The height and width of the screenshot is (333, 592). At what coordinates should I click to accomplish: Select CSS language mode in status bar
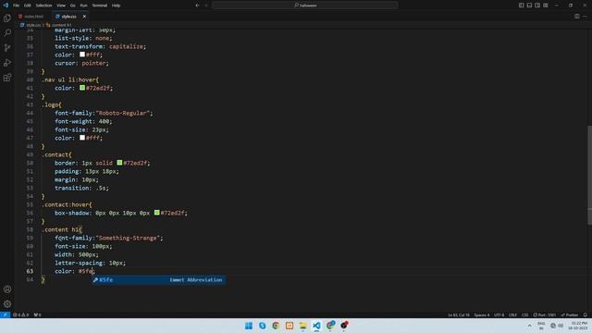click(525, 314)
